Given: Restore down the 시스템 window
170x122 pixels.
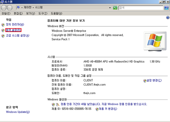Looking at the screenshot, I should [164, 2].
